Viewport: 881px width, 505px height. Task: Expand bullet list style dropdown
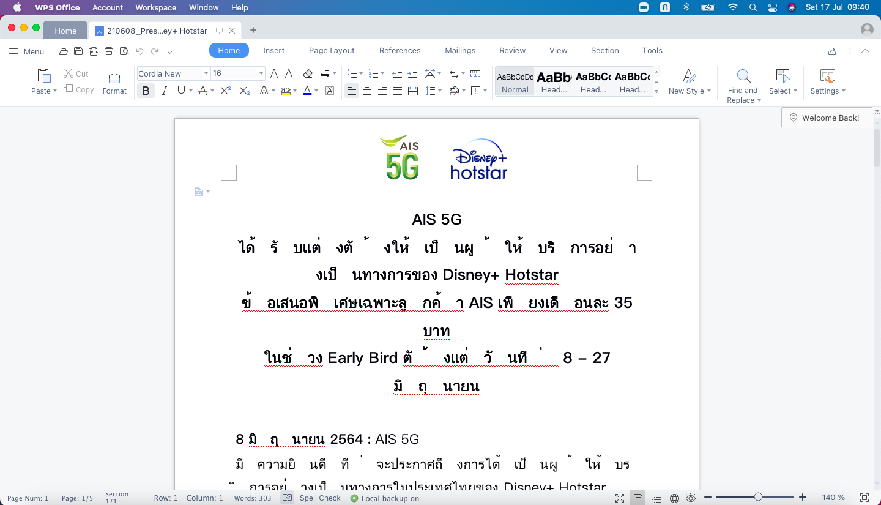pos(361,73)
